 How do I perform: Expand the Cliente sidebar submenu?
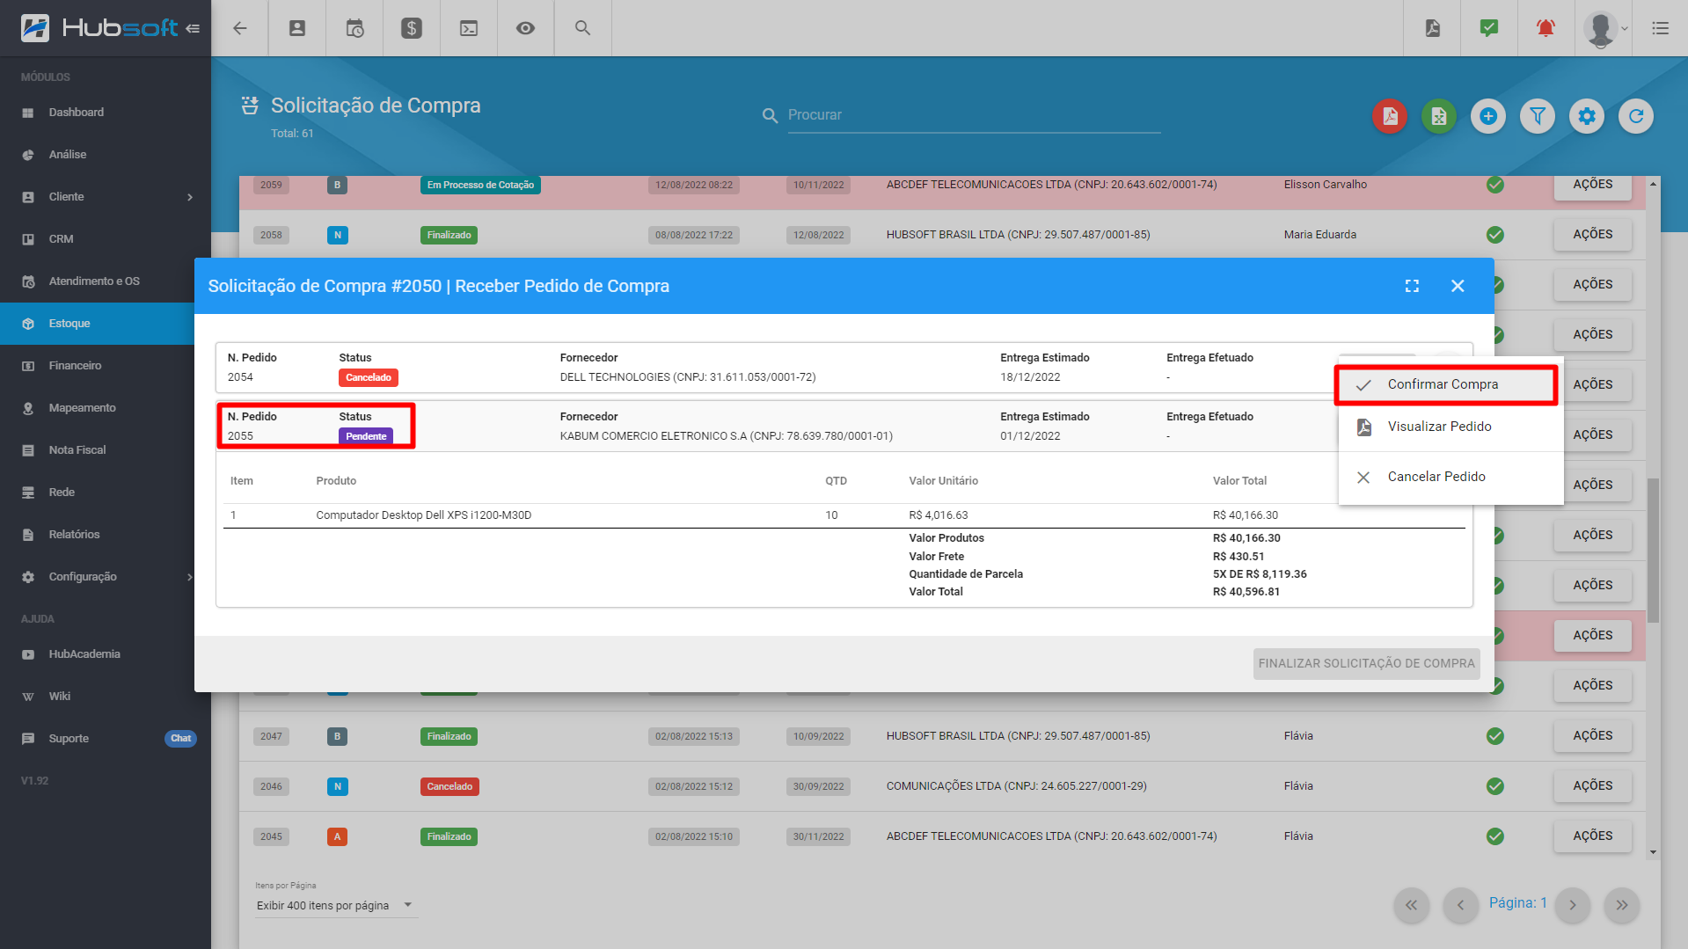106,197
